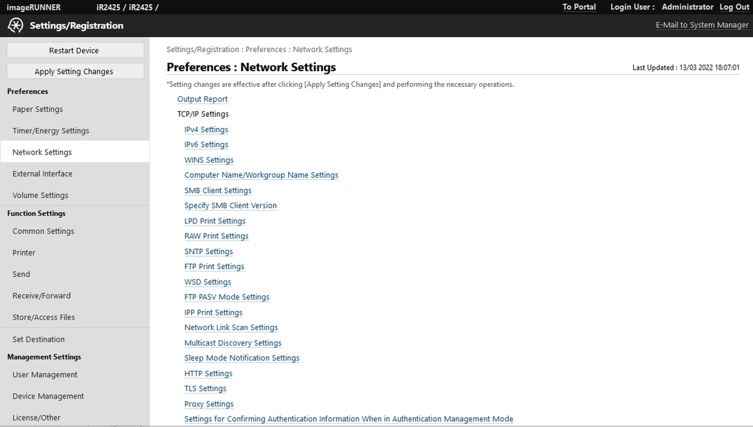753x427 pixels.
Task: Select Timer/Energy Settings menu item
Action: coord(51,131)
